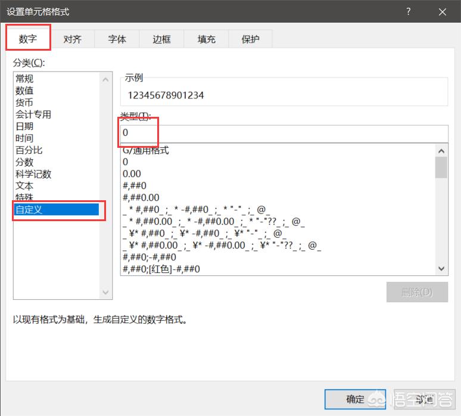Click the 删除(D) button
The width and height of the screenshot is (461, 416).
click(417, 292)
